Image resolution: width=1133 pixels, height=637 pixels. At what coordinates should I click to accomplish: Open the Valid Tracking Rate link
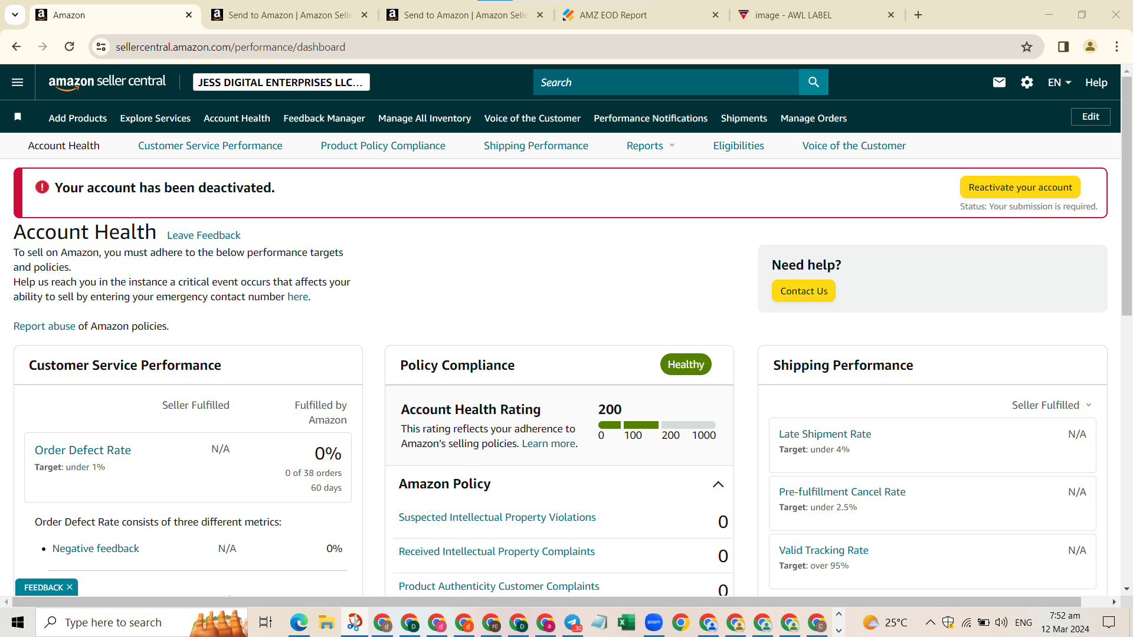click(x=823, y=550)
